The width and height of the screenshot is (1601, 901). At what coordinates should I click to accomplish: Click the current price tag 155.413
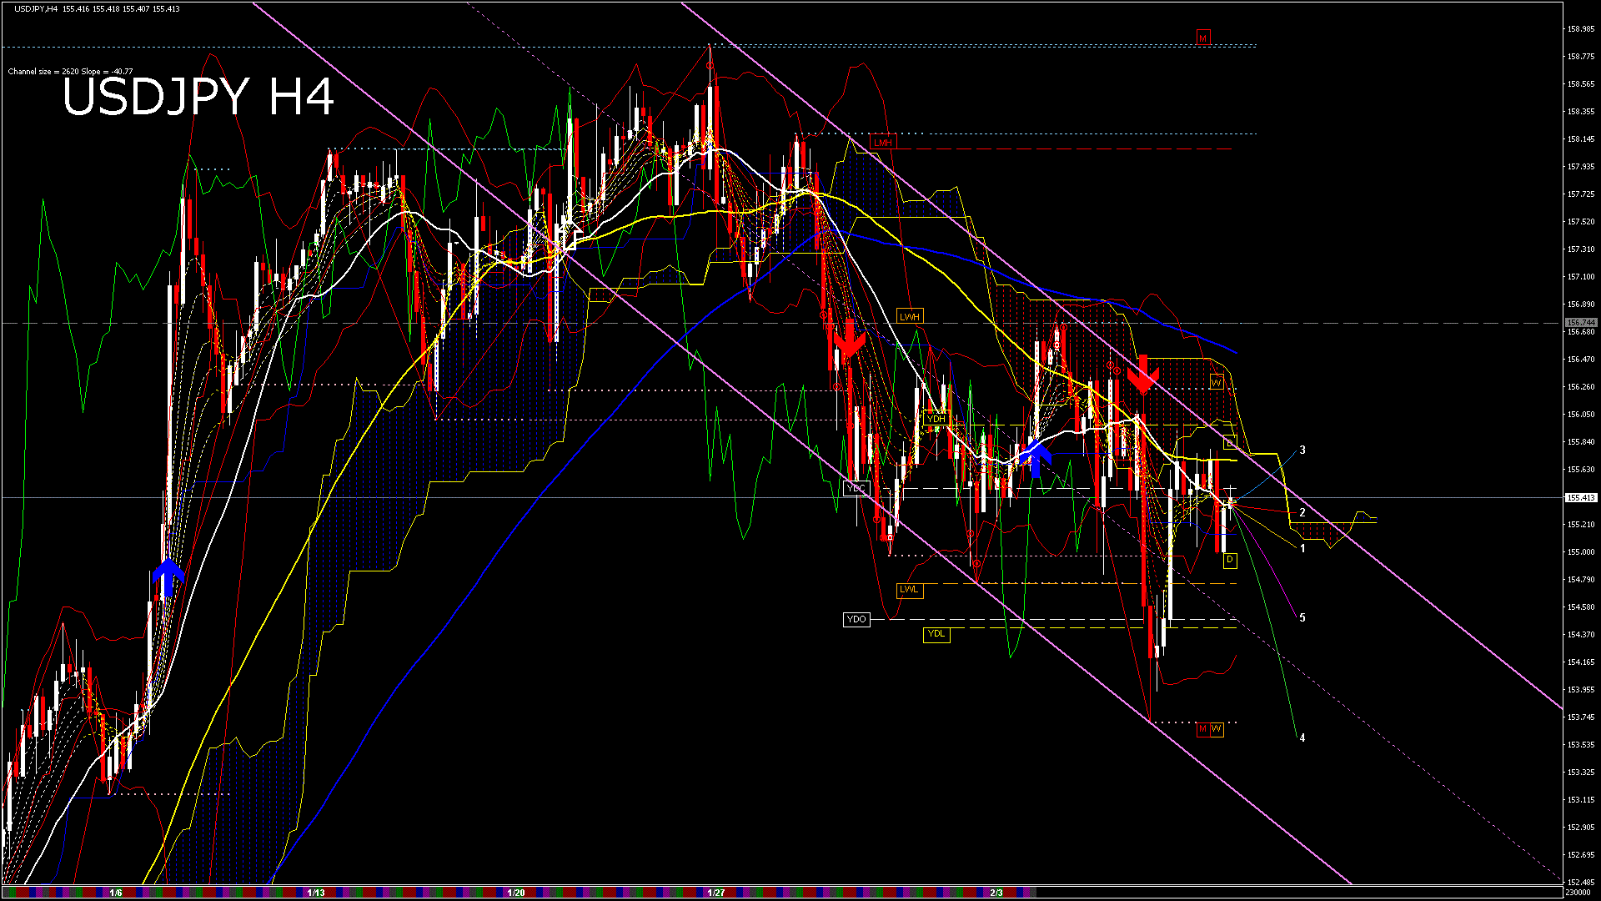pyautogui.click(x=1580, y=498)
